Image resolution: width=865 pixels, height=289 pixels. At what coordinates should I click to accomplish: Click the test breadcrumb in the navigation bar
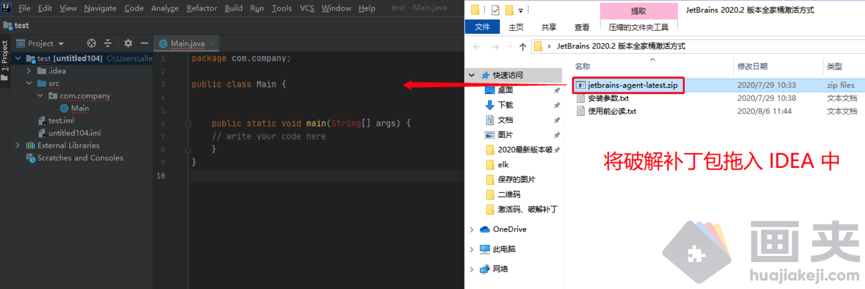point(16,25)
